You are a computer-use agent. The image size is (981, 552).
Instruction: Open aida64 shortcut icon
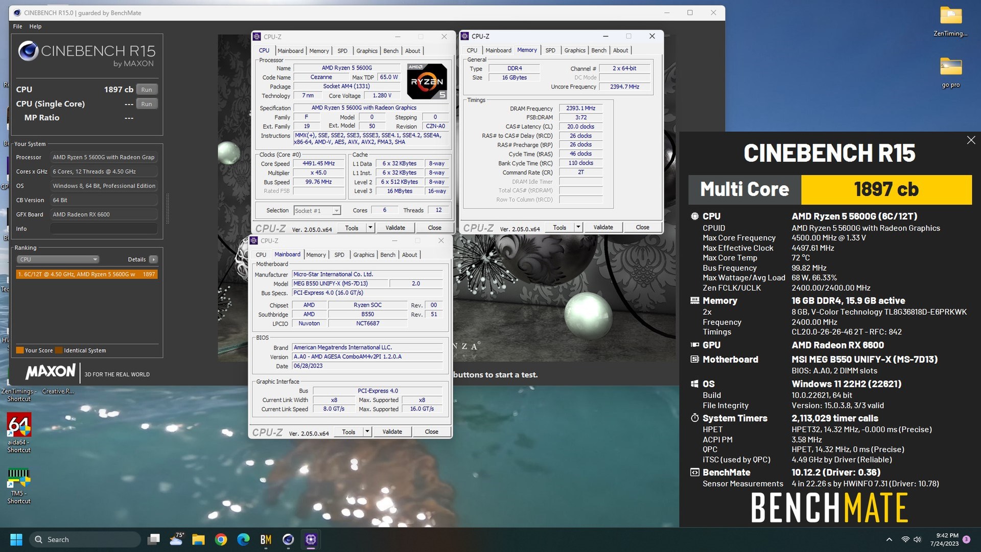click(19, 432)
